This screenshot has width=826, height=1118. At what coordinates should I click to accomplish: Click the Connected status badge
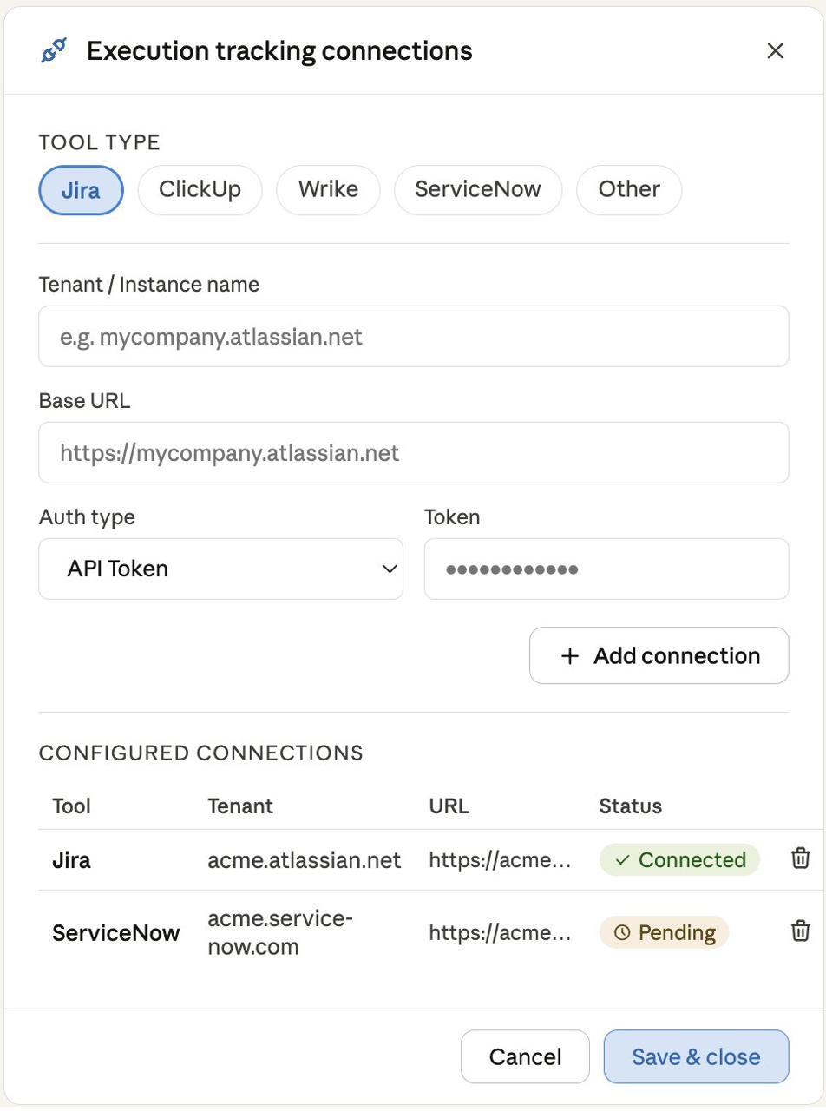[679, 859]
